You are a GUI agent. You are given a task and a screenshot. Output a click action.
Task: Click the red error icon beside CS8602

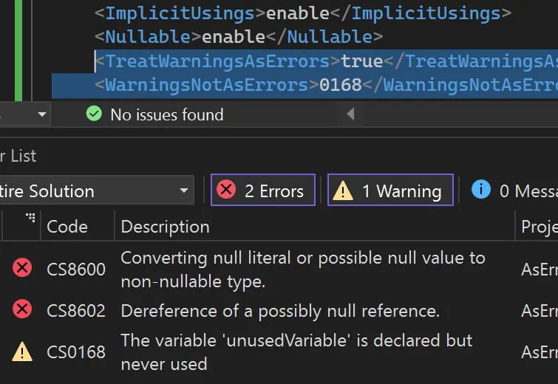click(22, 309)
